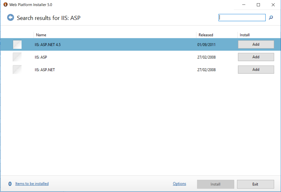Click the IIS: ASP.NET 4.5 product icon

[x=17, y=44]
